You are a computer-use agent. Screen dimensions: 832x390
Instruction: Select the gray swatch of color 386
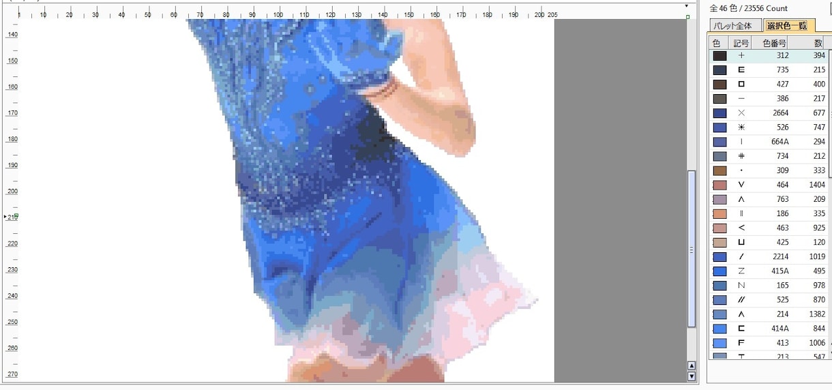click(x=719, y=99)
